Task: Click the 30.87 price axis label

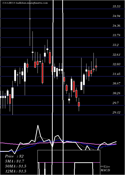Action: [116, 83]
